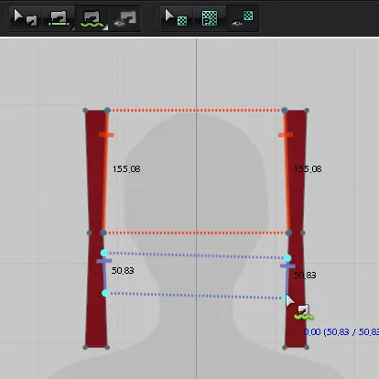
Task: Click the purple notch marker on left pattern
Action: click(104, 261)
